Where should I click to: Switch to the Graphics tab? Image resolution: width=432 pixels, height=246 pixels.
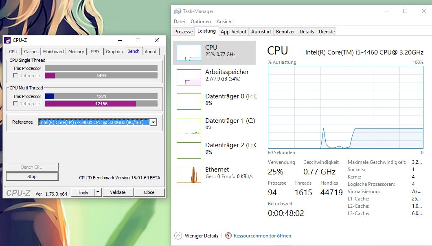[x=114, y=52]
